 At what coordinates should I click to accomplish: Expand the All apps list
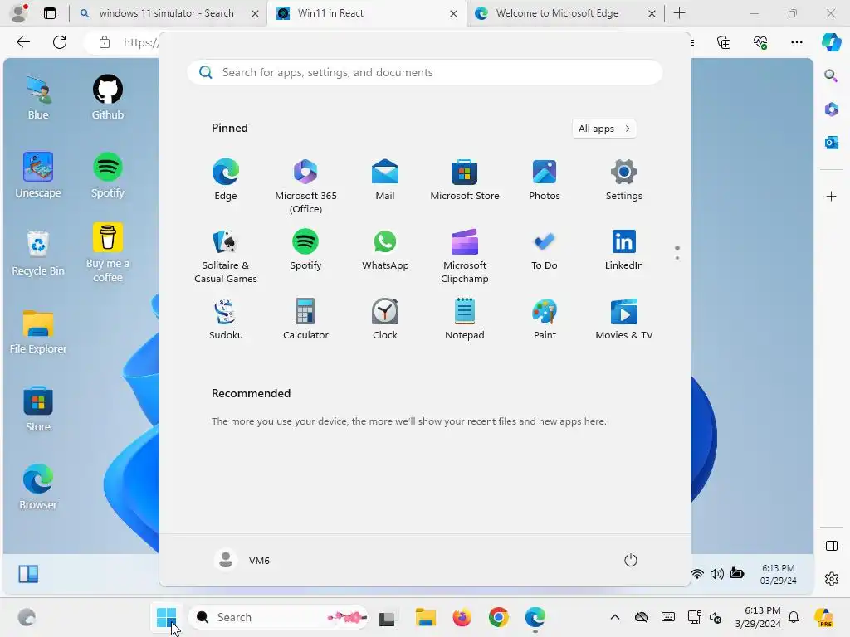(x=604, y=129)
